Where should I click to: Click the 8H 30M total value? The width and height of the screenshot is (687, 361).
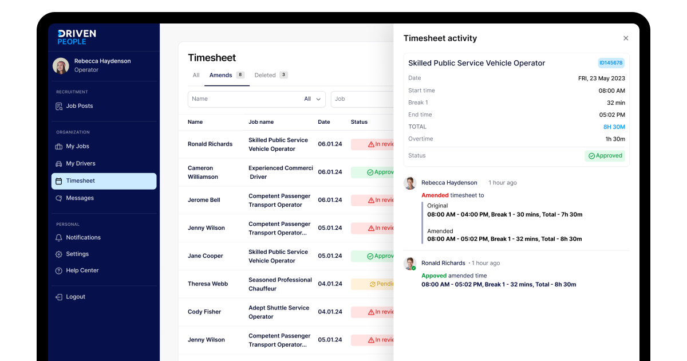614,127
